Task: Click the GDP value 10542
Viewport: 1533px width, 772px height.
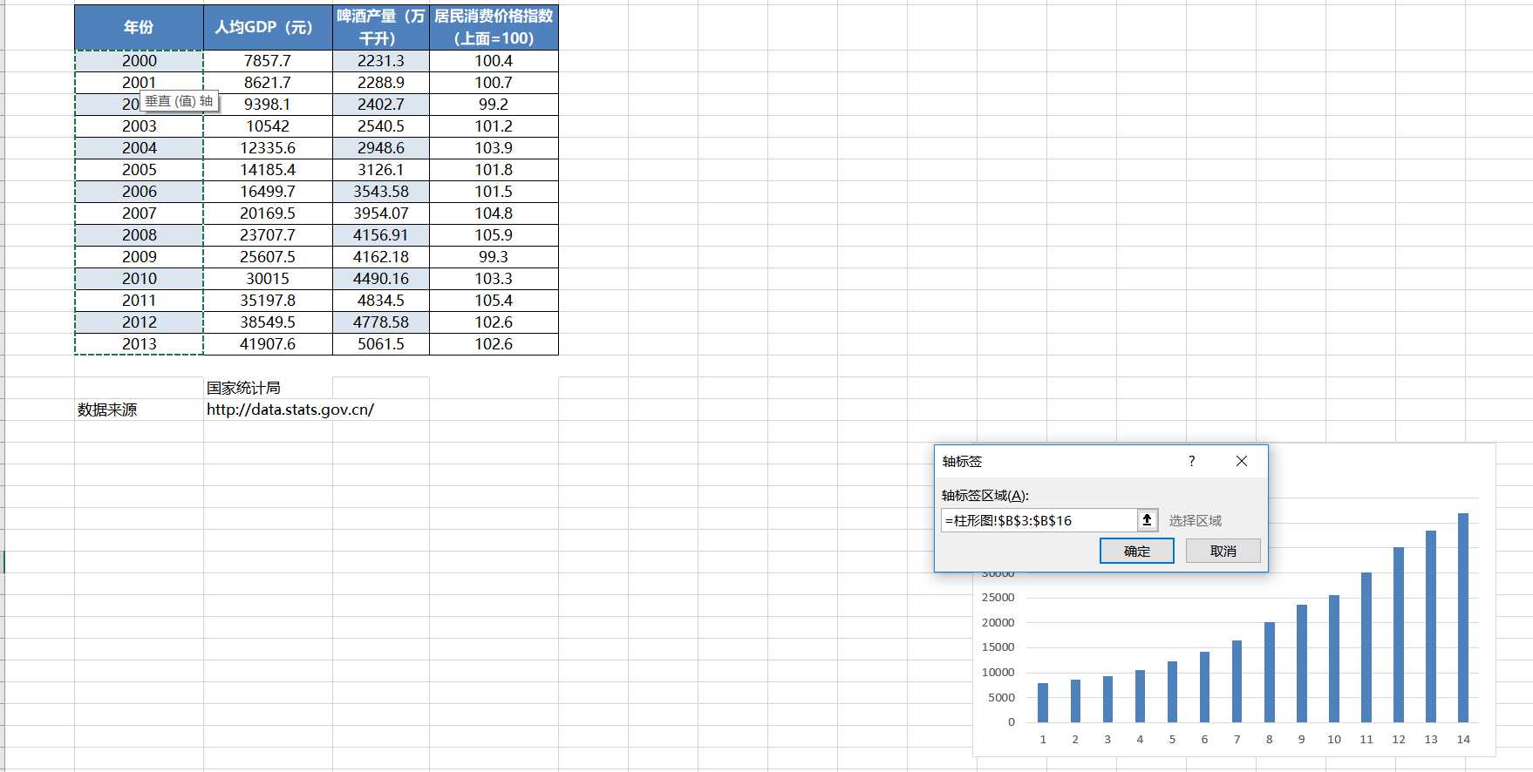Action: (x=268, y=126)
